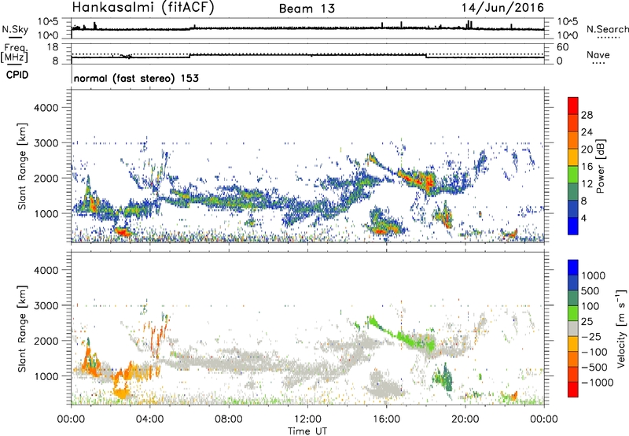
Task: Click Slant Range label of velocity panel
Action: (x=22, y=329)
